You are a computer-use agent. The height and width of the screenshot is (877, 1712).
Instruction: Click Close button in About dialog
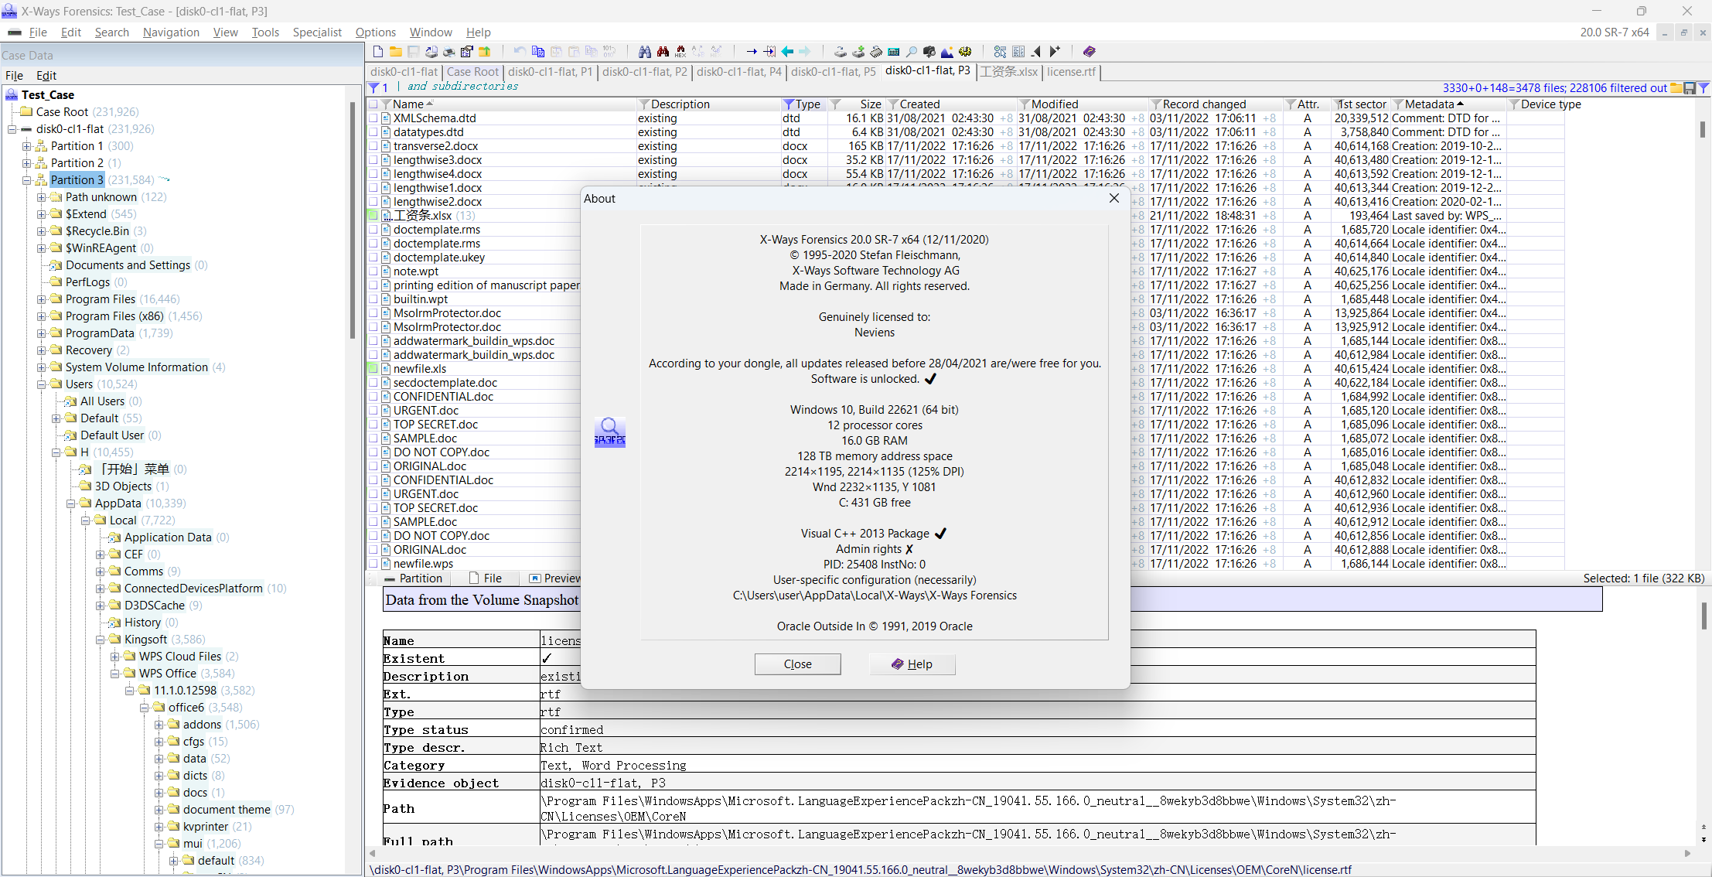click(797, 664)
